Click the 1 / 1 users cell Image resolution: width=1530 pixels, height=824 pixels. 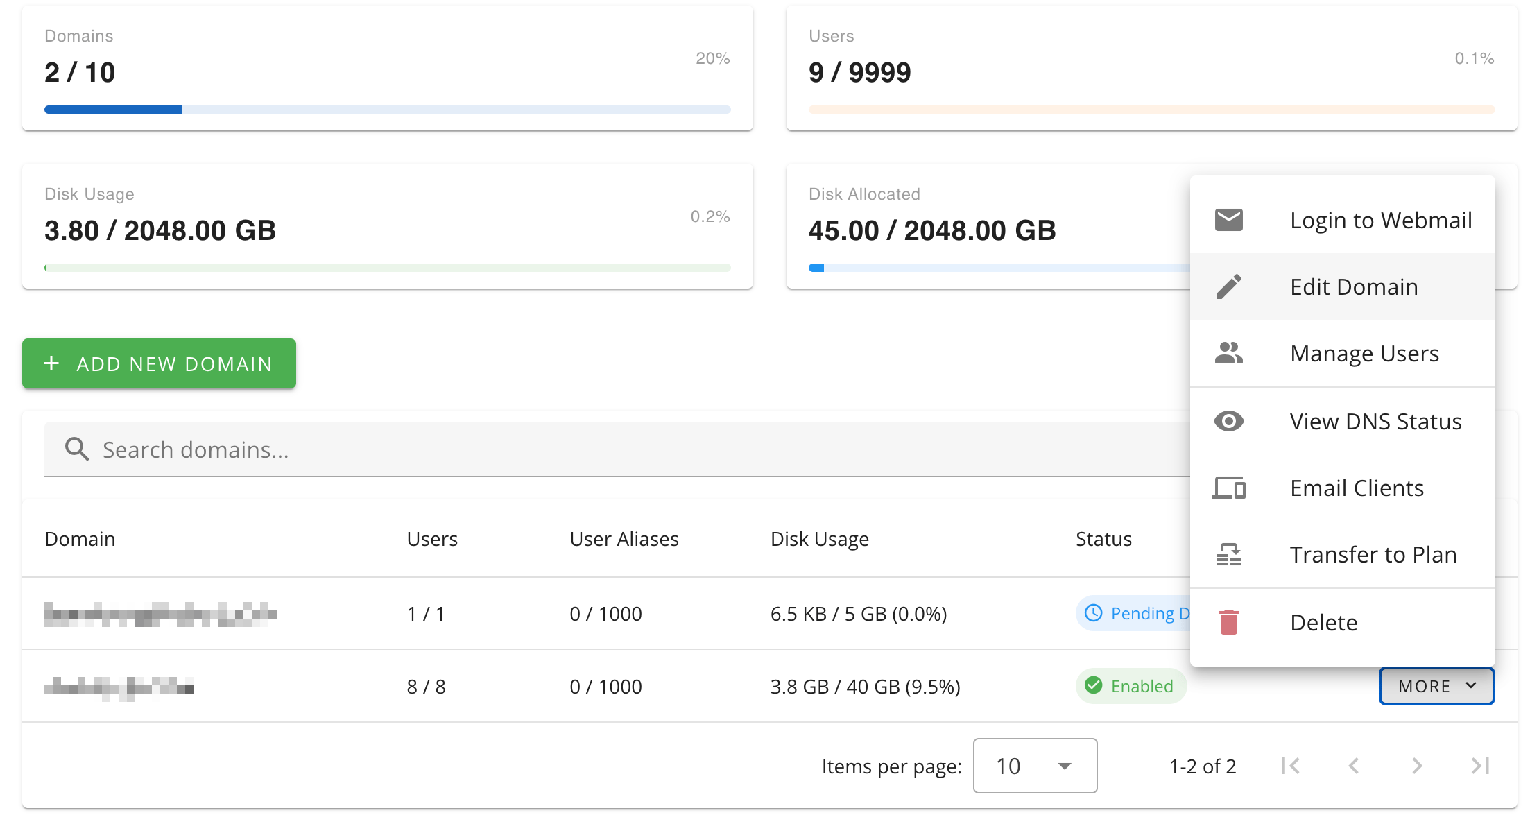425,614
